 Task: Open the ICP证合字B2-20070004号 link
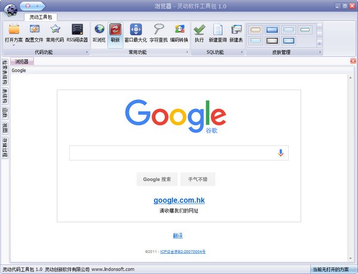coord(183,252)
